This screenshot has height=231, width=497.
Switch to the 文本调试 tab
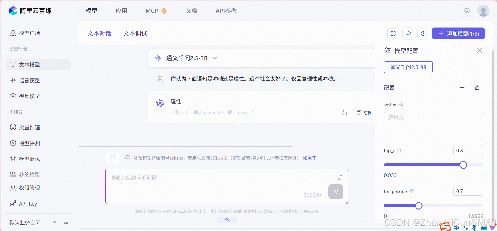[x=135, y=33]
